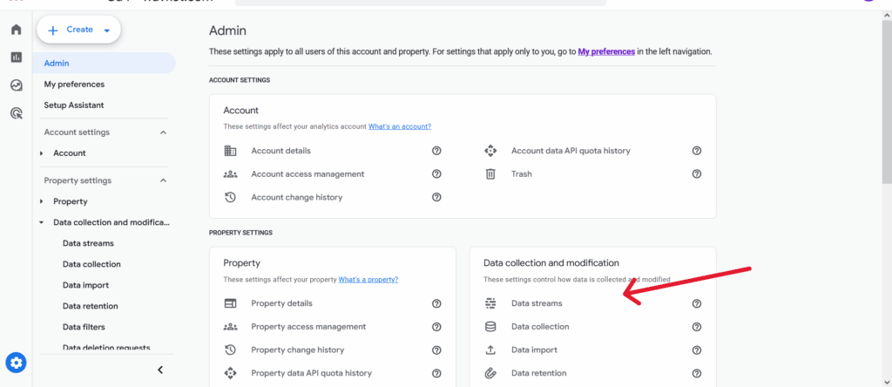Click the card icon beside Property details
Viewport: 892px width, 387px height.
point(230,303)
